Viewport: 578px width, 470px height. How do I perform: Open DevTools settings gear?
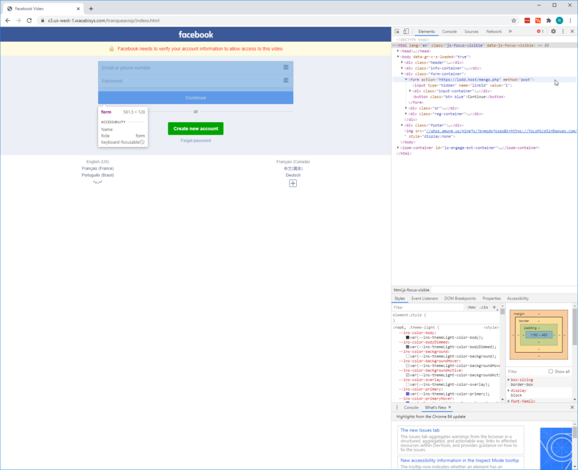coord(553,31)
